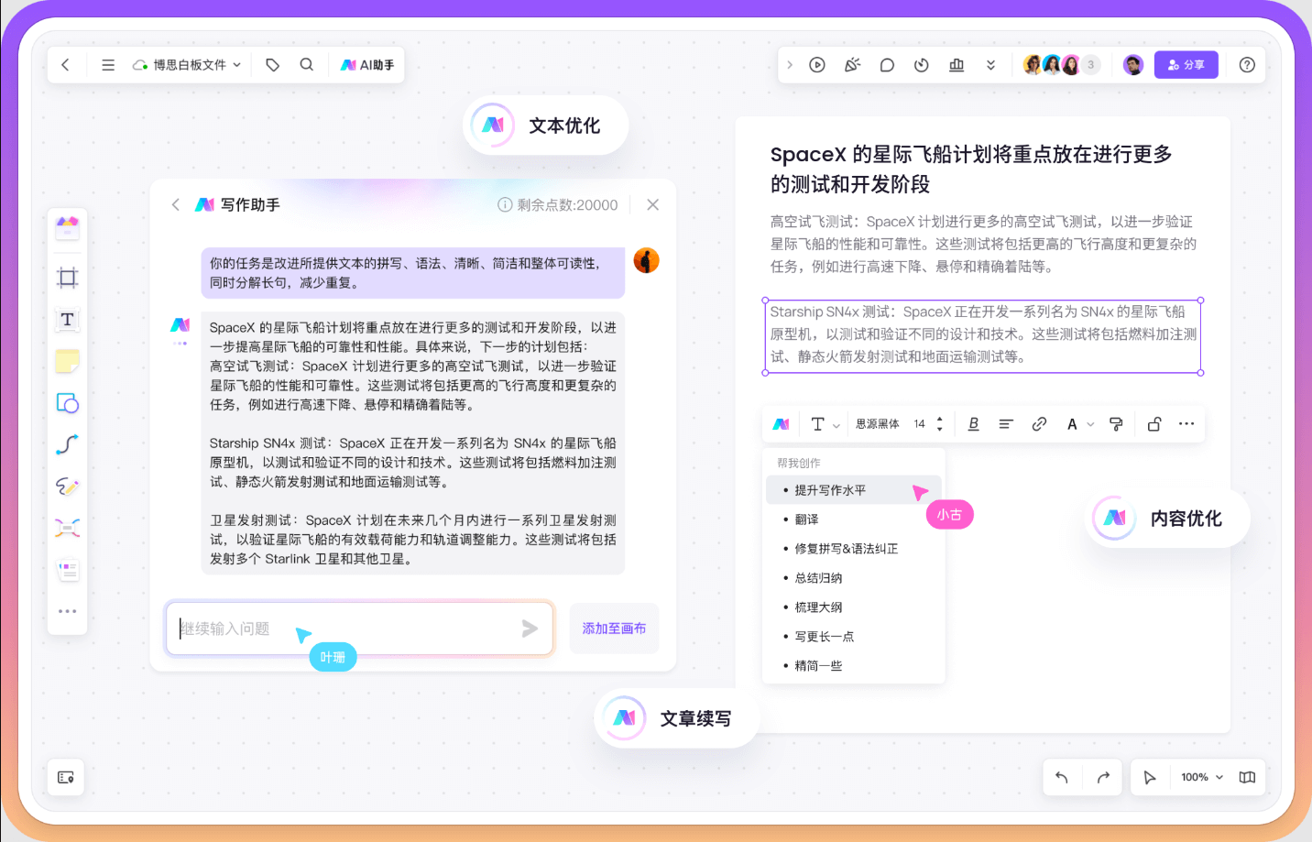Start presentation with play icon
Screen dimensions: 1312x842
817,65
